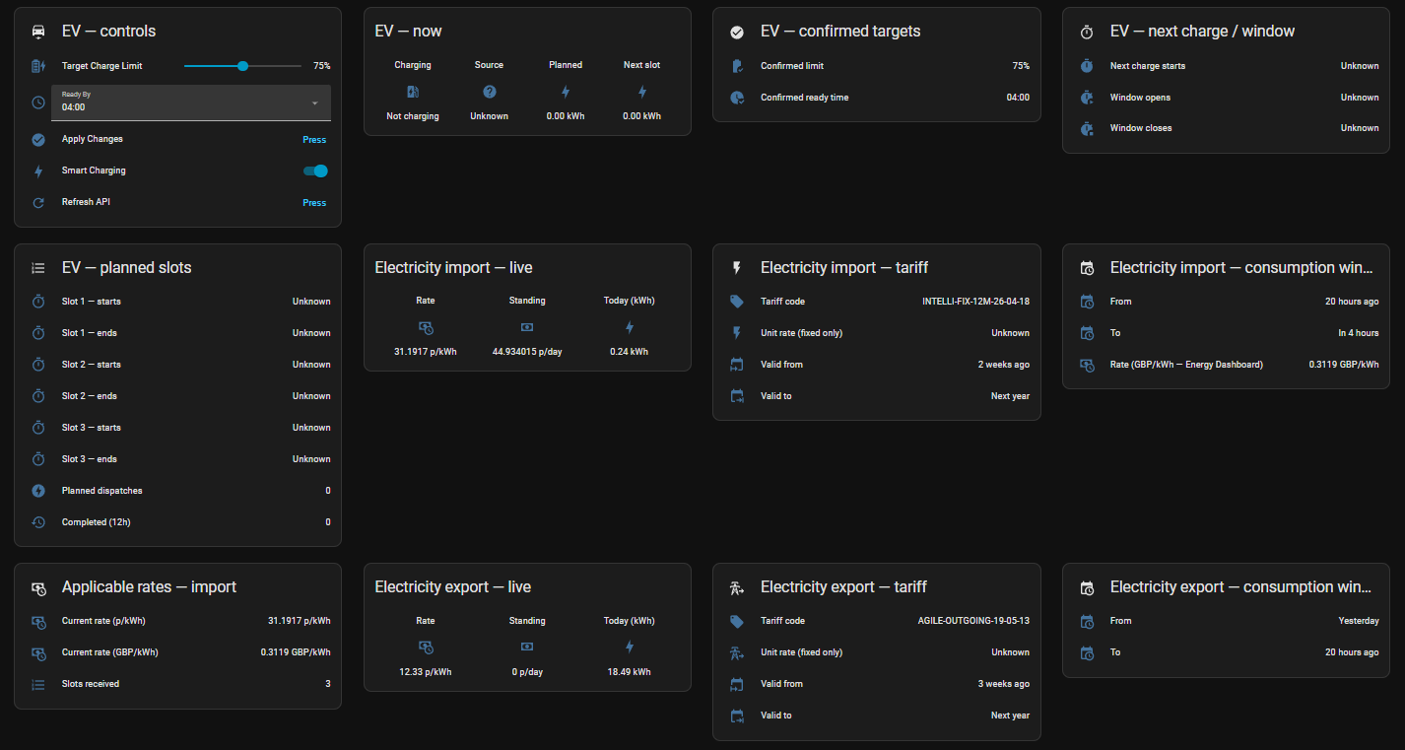Click the import Valid to row
Screen dimensions: 1405x750
(x=878, y=396)
